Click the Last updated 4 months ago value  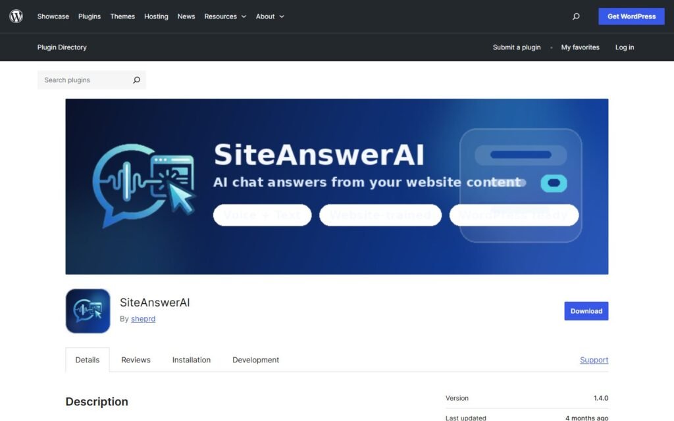click(x=586, y=418)
